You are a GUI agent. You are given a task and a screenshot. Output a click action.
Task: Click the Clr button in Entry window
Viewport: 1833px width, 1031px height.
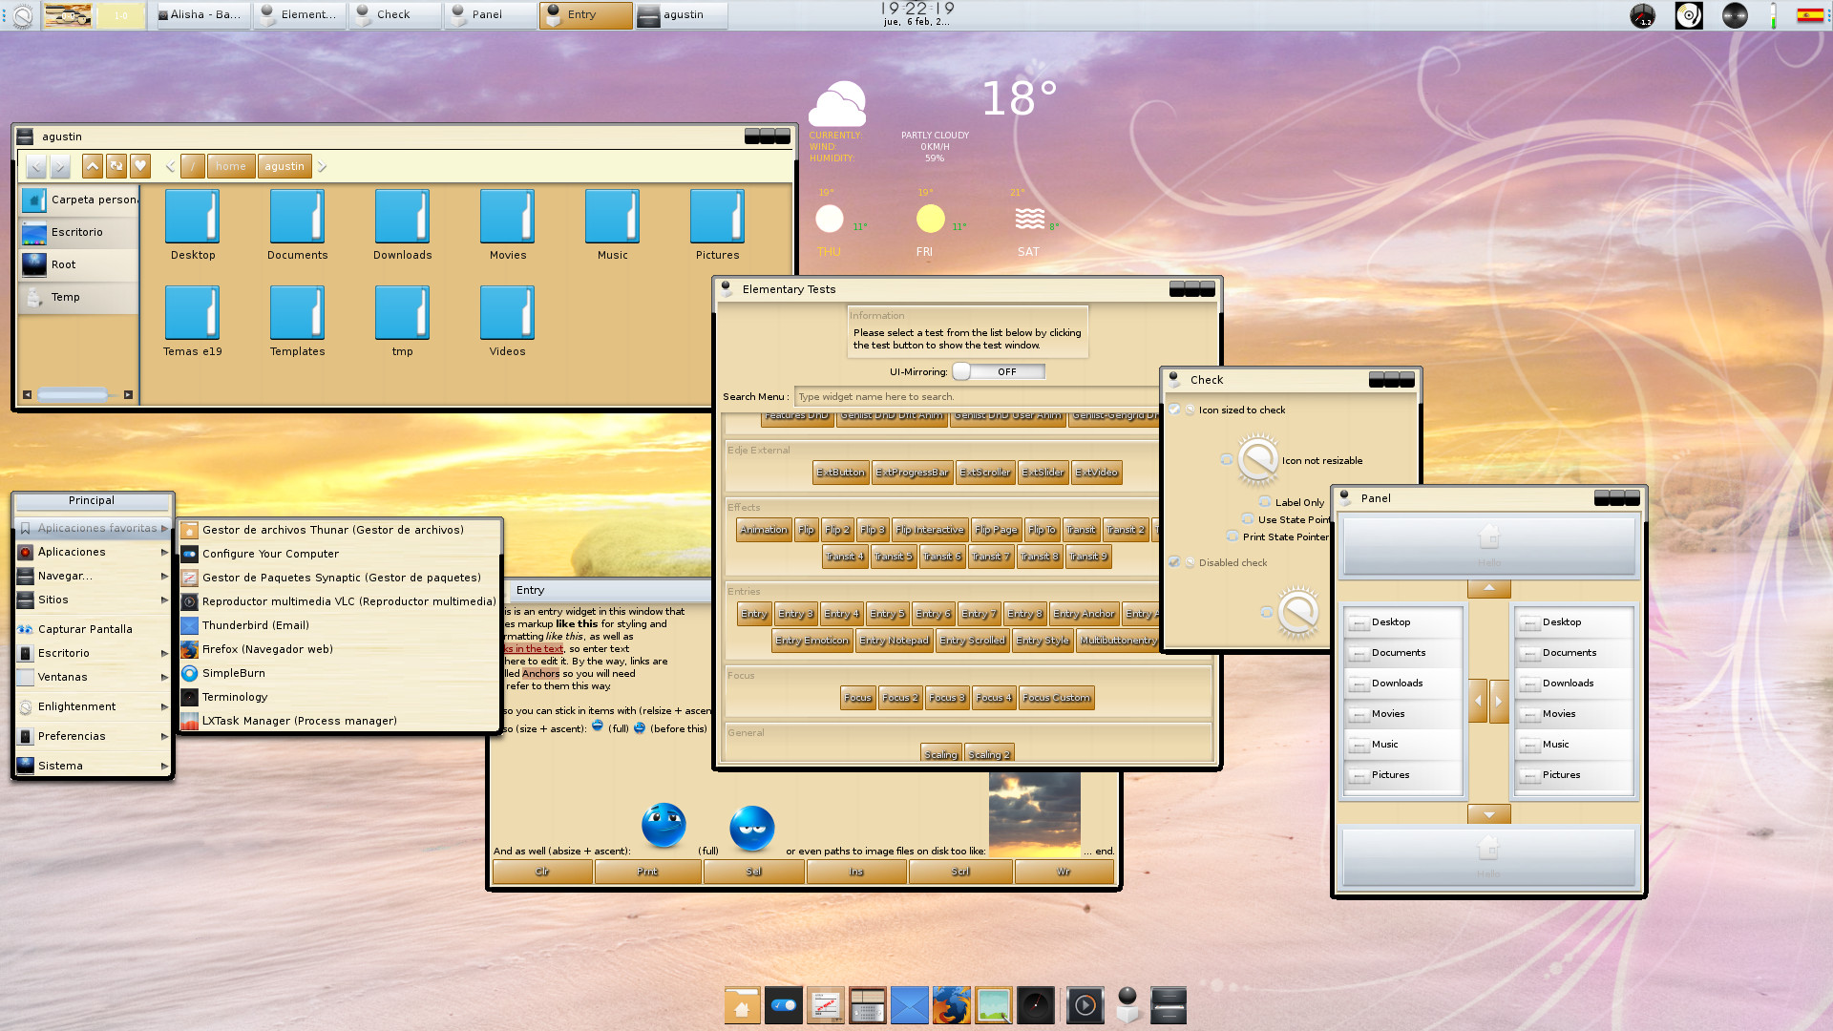[542, 872]
